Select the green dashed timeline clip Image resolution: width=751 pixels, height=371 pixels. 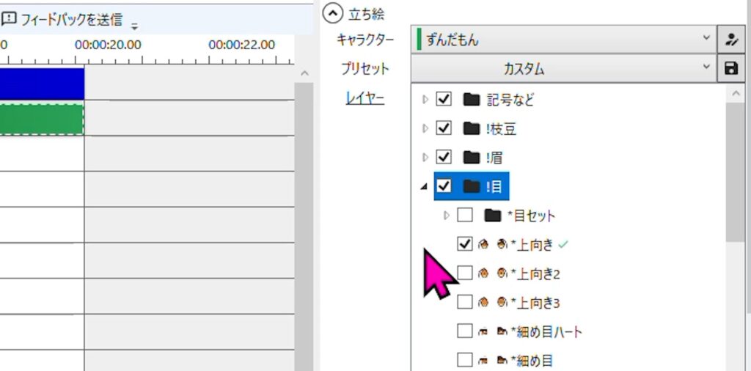pyautogui.click(x=42, y=119)
